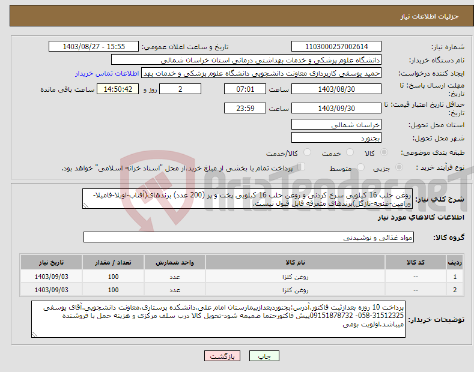Click unit عدد in row 1
Screen dimensions: 474x372
click(175, 277)
